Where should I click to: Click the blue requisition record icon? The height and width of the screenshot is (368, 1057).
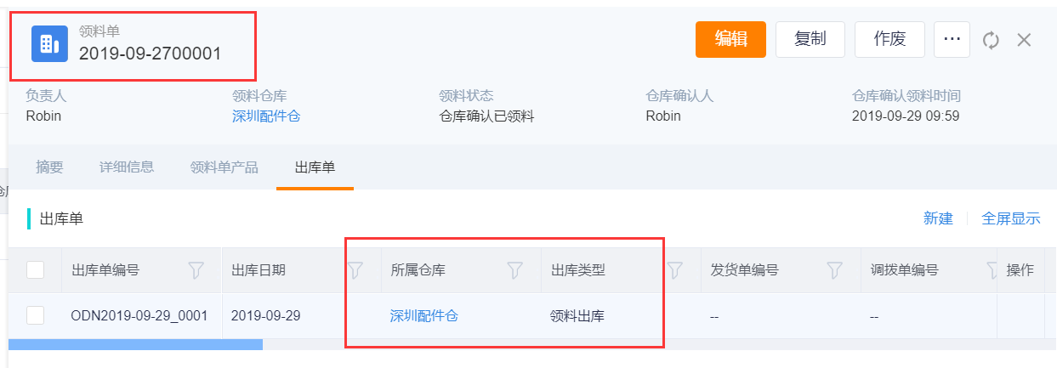click(x=49, y=43)
